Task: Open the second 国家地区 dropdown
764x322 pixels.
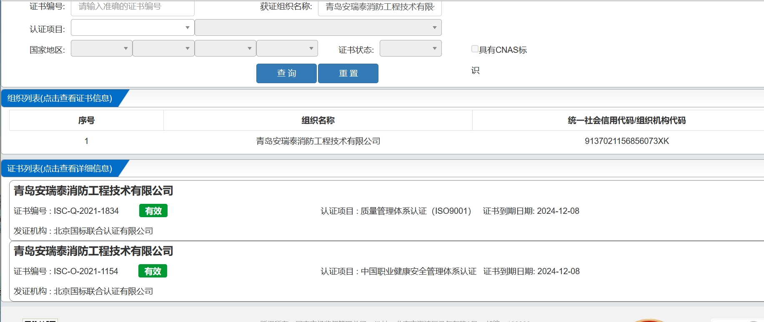Action: (163, 48)
